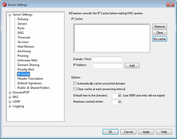Select Delivery in the settings tree

coord(23,19)
